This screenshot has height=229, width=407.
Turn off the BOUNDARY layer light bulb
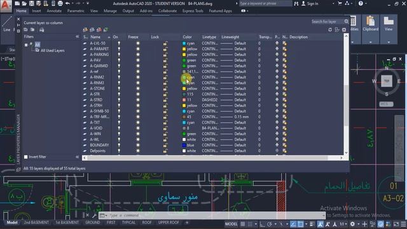tap(119, 145)
